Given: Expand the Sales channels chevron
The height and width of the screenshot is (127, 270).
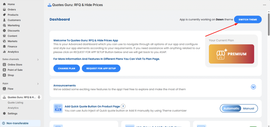Looking at the screenshot, I should coord(38,60).
